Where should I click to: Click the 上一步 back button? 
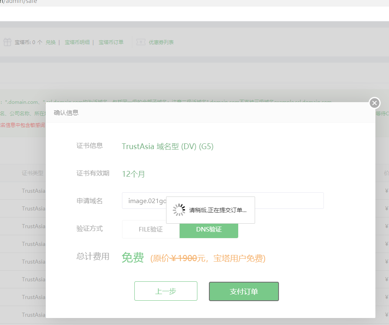click(166, 291)
